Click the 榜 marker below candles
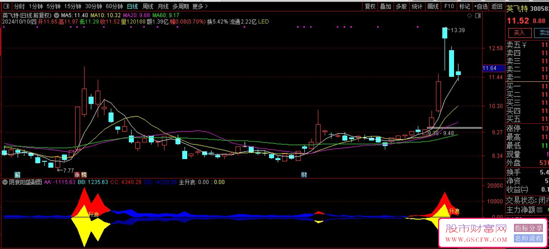Image resolution: width=549 pixels, height=249 pixels. [83, 174]
